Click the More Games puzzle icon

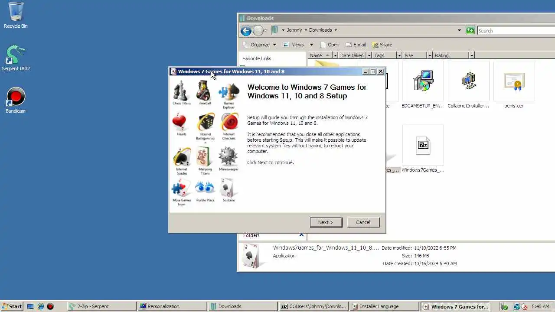181,188
